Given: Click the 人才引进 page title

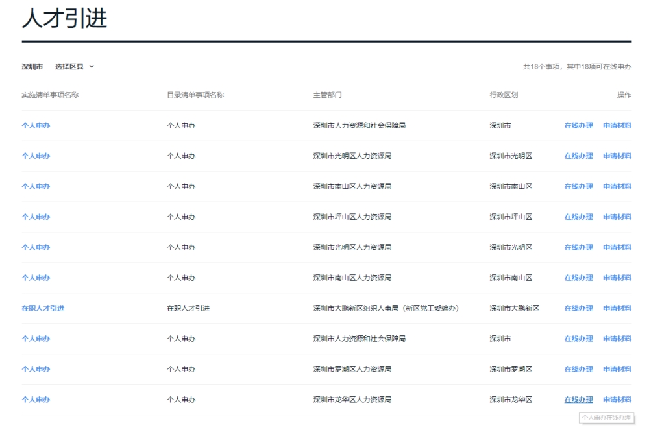Looking at the screenshot, I should 64,19.
